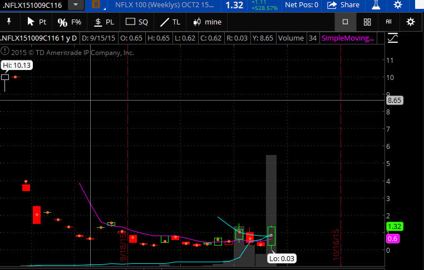424x270 pixels.
Task: Open the flask studies icon
Action: tap(376, 5)
